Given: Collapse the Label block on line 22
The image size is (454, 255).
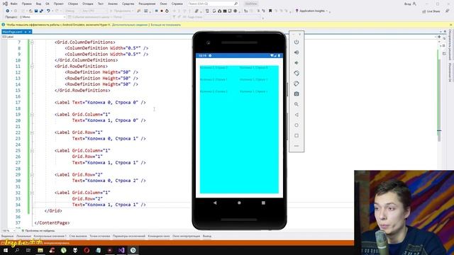Looking at the screenshot, I should coord(32,132).
